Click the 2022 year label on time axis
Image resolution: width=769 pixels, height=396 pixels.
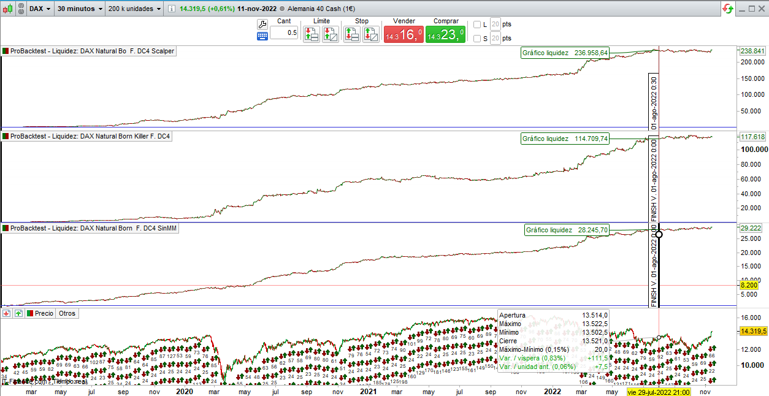[x=553, y=391]
